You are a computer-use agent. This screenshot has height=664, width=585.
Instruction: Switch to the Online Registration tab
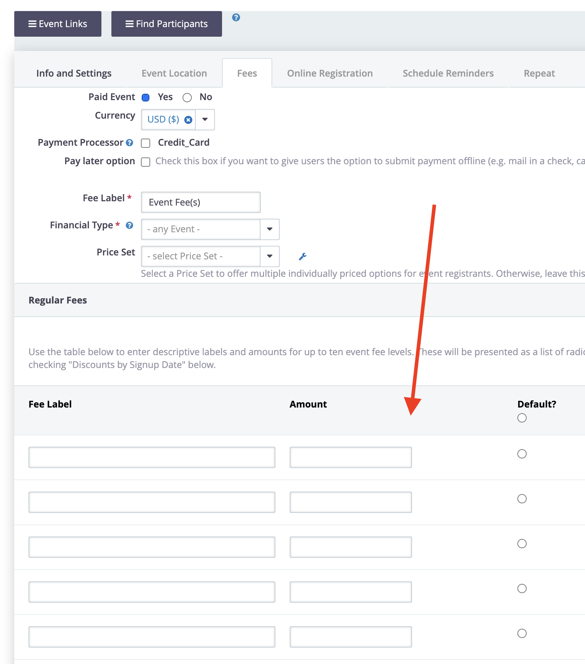(x=330, y=73)
